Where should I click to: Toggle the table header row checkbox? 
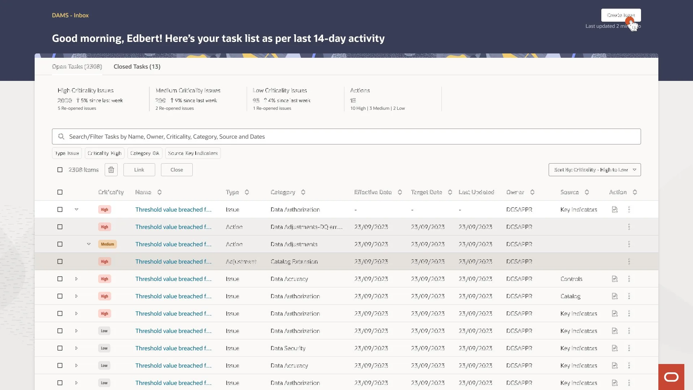pos(60,192)
